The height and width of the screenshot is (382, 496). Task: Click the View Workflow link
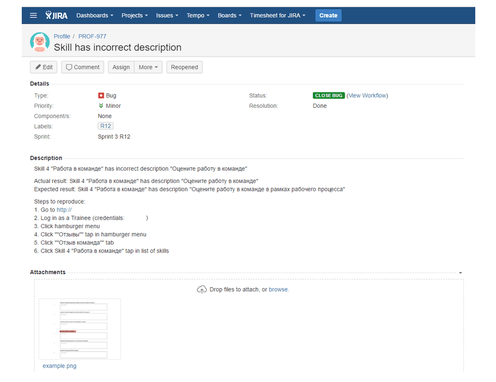click(367, 96)
